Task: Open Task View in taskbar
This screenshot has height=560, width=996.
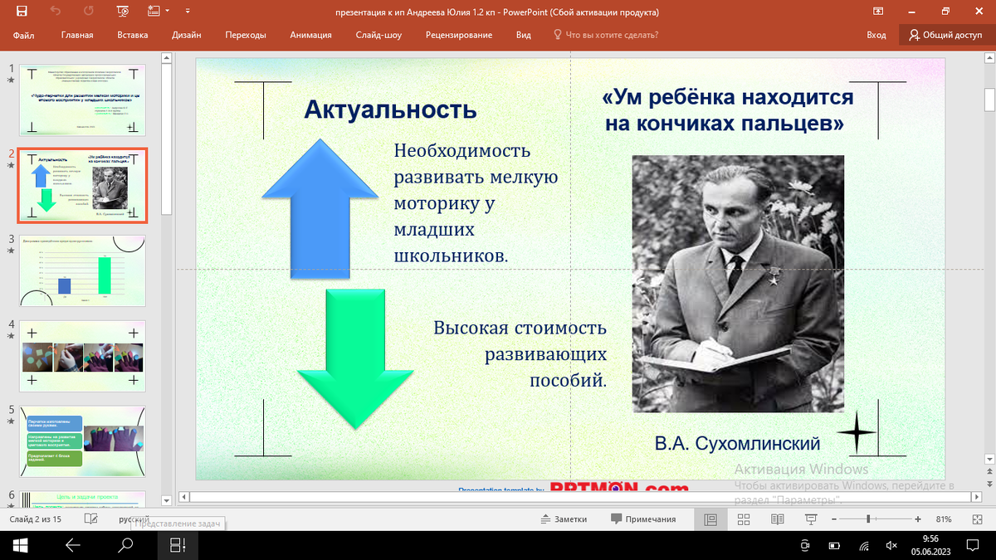Action: point(177,545)
